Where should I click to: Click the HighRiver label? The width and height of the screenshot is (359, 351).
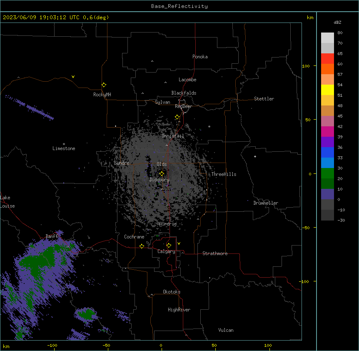(179, 310)
